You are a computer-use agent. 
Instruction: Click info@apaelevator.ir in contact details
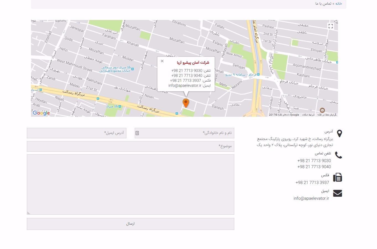311,198
